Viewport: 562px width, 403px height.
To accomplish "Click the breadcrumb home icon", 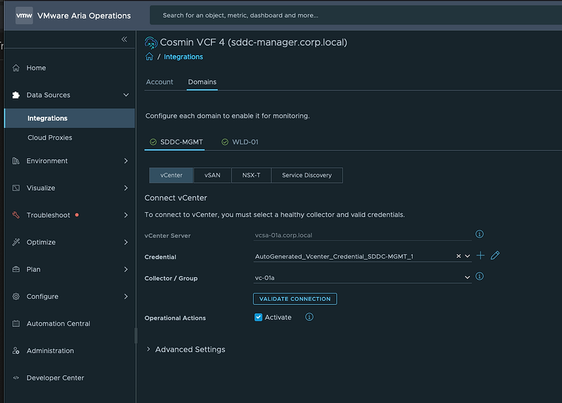I will (149, 57).
